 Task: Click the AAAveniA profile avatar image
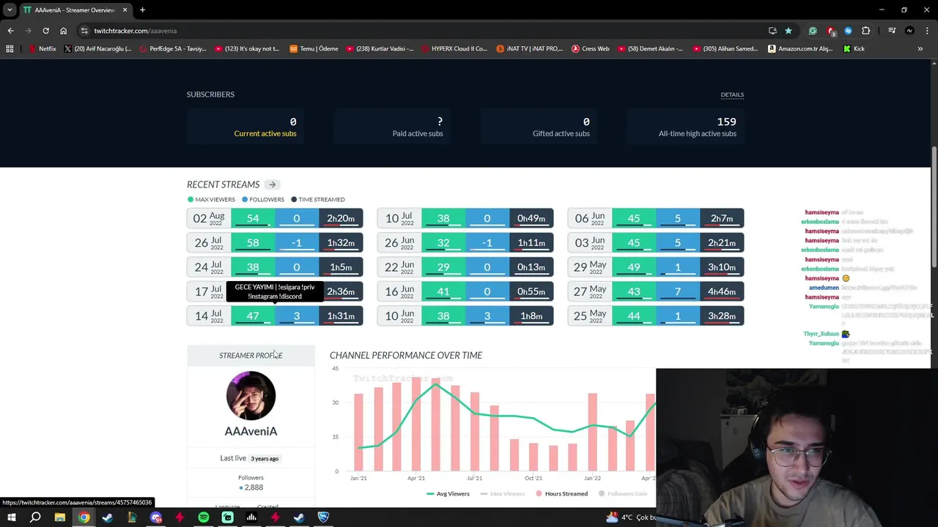(251, 395)
